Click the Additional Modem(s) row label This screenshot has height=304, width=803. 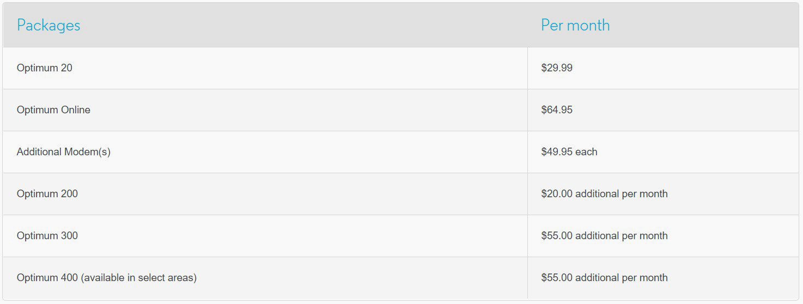click(64, 152)
